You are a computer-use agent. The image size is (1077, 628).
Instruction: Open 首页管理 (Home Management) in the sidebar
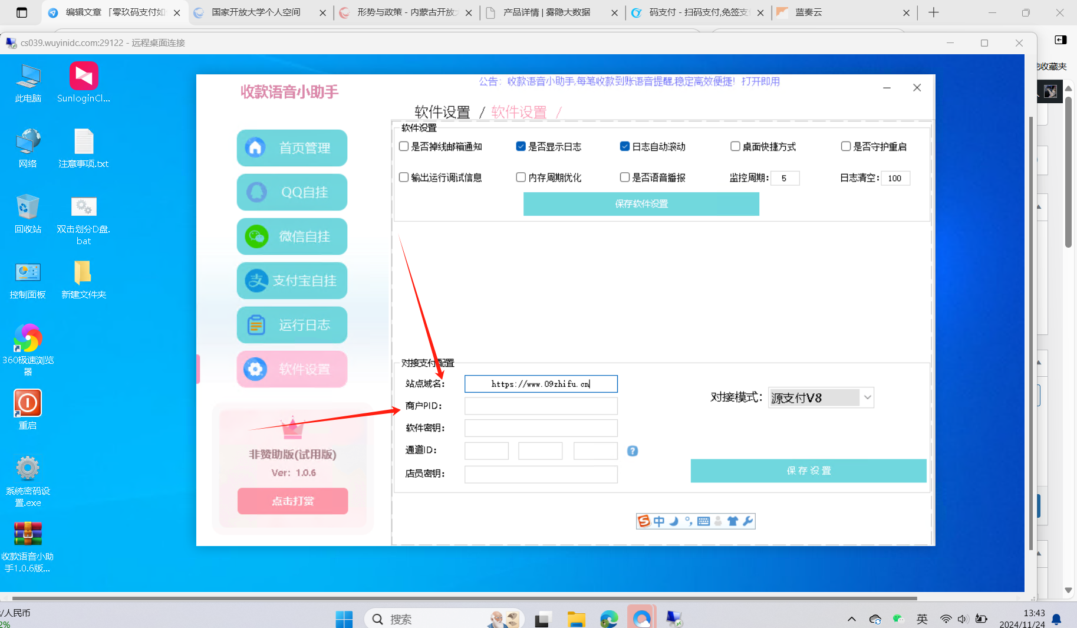292,147
